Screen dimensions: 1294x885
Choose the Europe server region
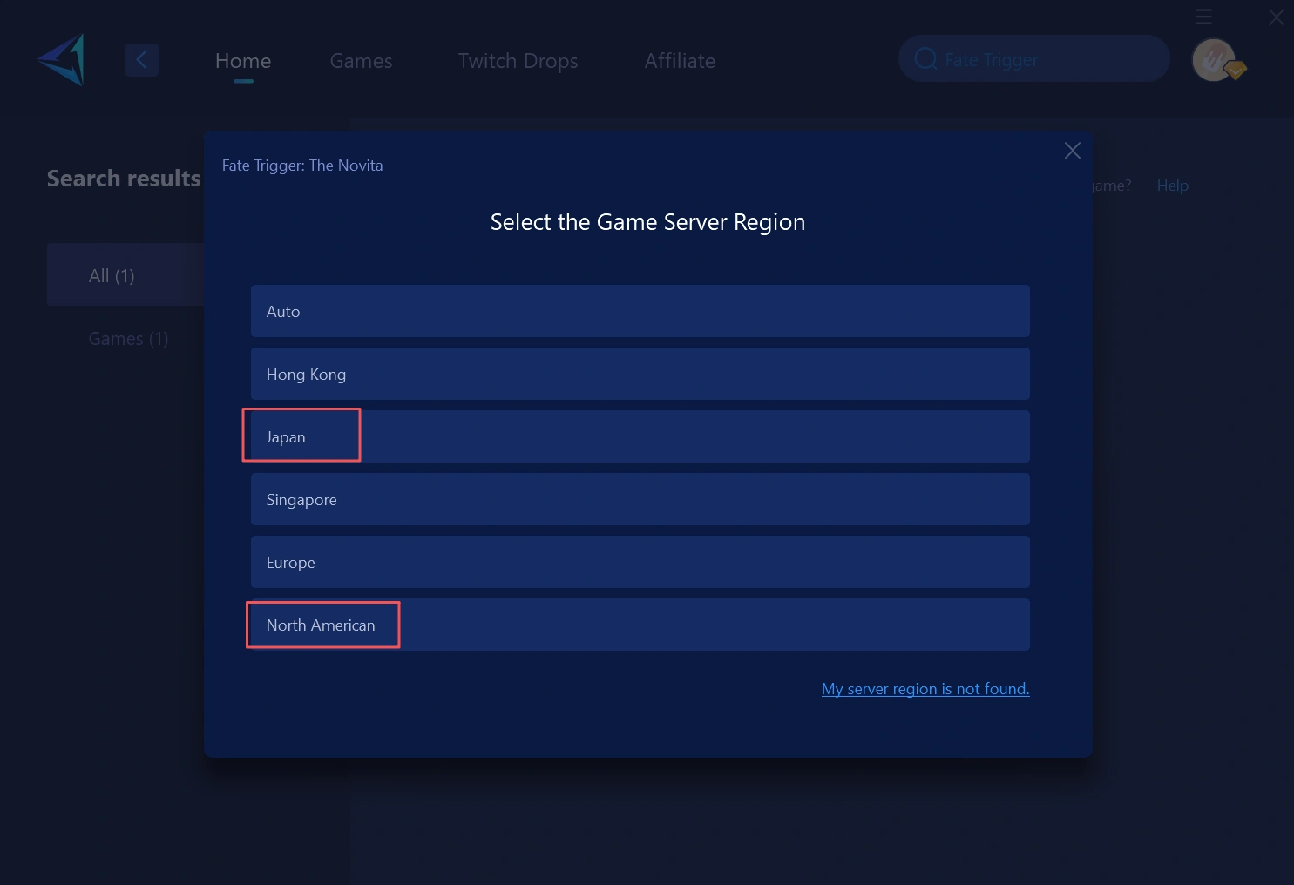click(640, 561)
